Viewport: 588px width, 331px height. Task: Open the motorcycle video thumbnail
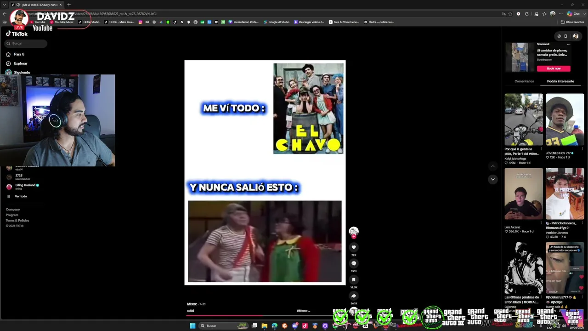click(524, 120)
